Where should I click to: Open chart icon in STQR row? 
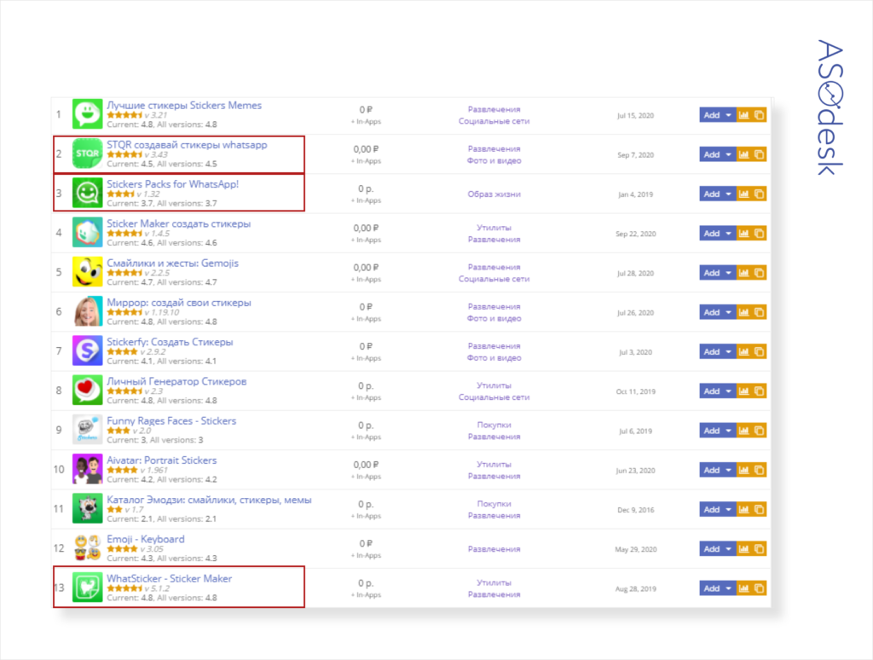pos(743,154)
